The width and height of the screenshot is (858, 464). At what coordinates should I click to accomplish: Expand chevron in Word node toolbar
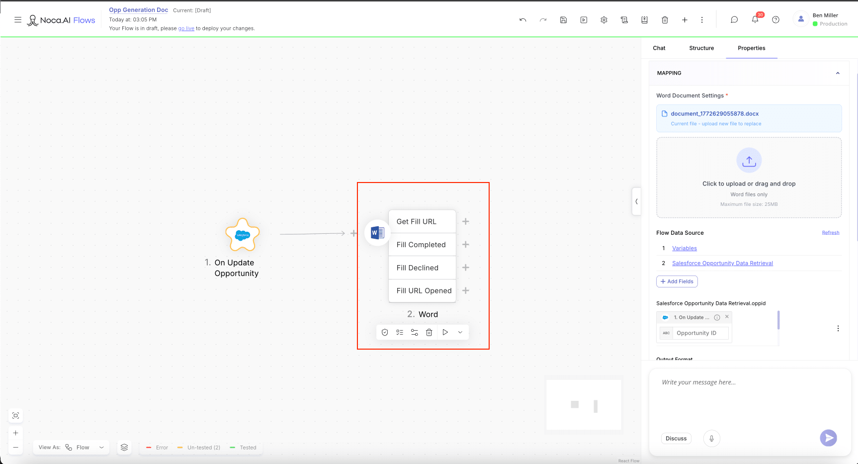point(460,332)
